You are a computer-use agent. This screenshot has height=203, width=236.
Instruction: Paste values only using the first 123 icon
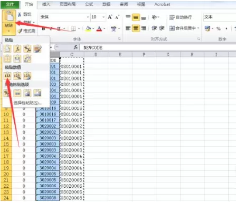coord(7,76)
